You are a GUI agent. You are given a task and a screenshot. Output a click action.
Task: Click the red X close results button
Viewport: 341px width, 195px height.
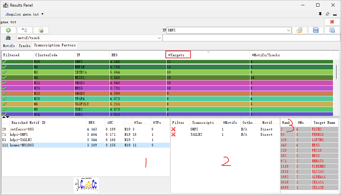(332, 22)
